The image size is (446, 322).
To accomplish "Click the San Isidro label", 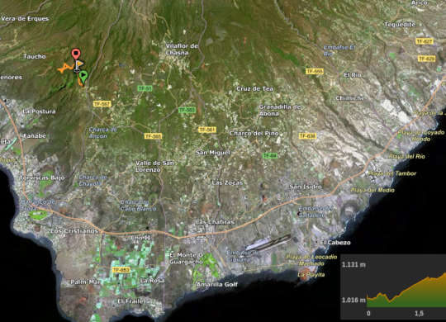I will coord(306,187).
